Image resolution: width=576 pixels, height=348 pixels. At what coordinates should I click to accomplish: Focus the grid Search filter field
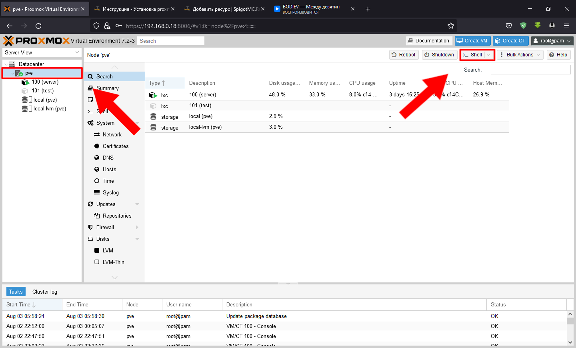point(530,70)
